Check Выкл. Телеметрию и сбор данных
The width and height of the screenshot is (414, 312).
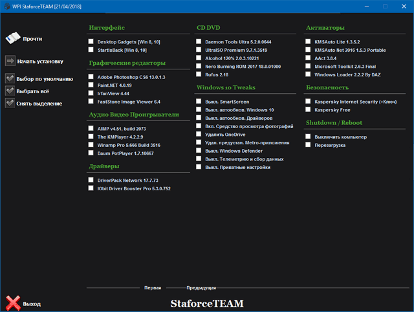(x=199, y=159)
